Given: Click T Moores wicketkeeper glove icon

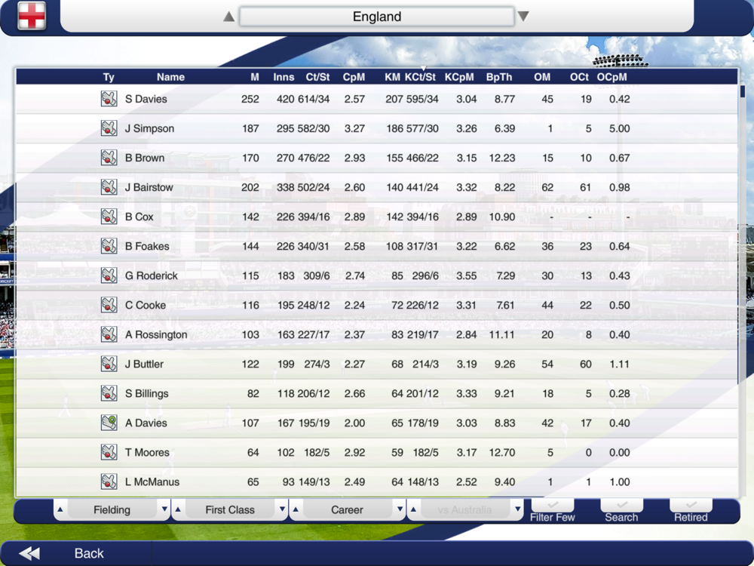Looking at the screenshot, I should (x=109, y=452).
